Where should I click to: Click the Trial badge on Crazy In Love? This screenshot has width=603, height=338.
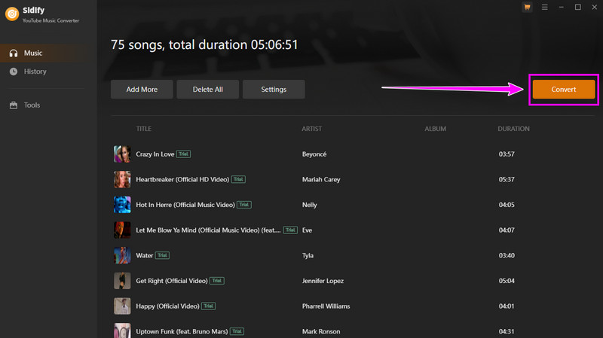coord(183,154)
